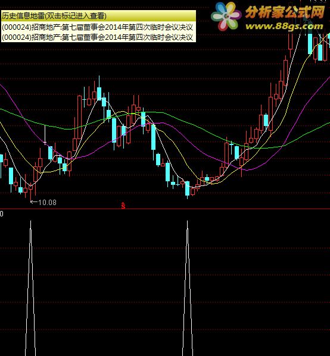The image size is (330, 356).
Task: Click the colorful flower logo icon
Action: [x=226, y=17]
